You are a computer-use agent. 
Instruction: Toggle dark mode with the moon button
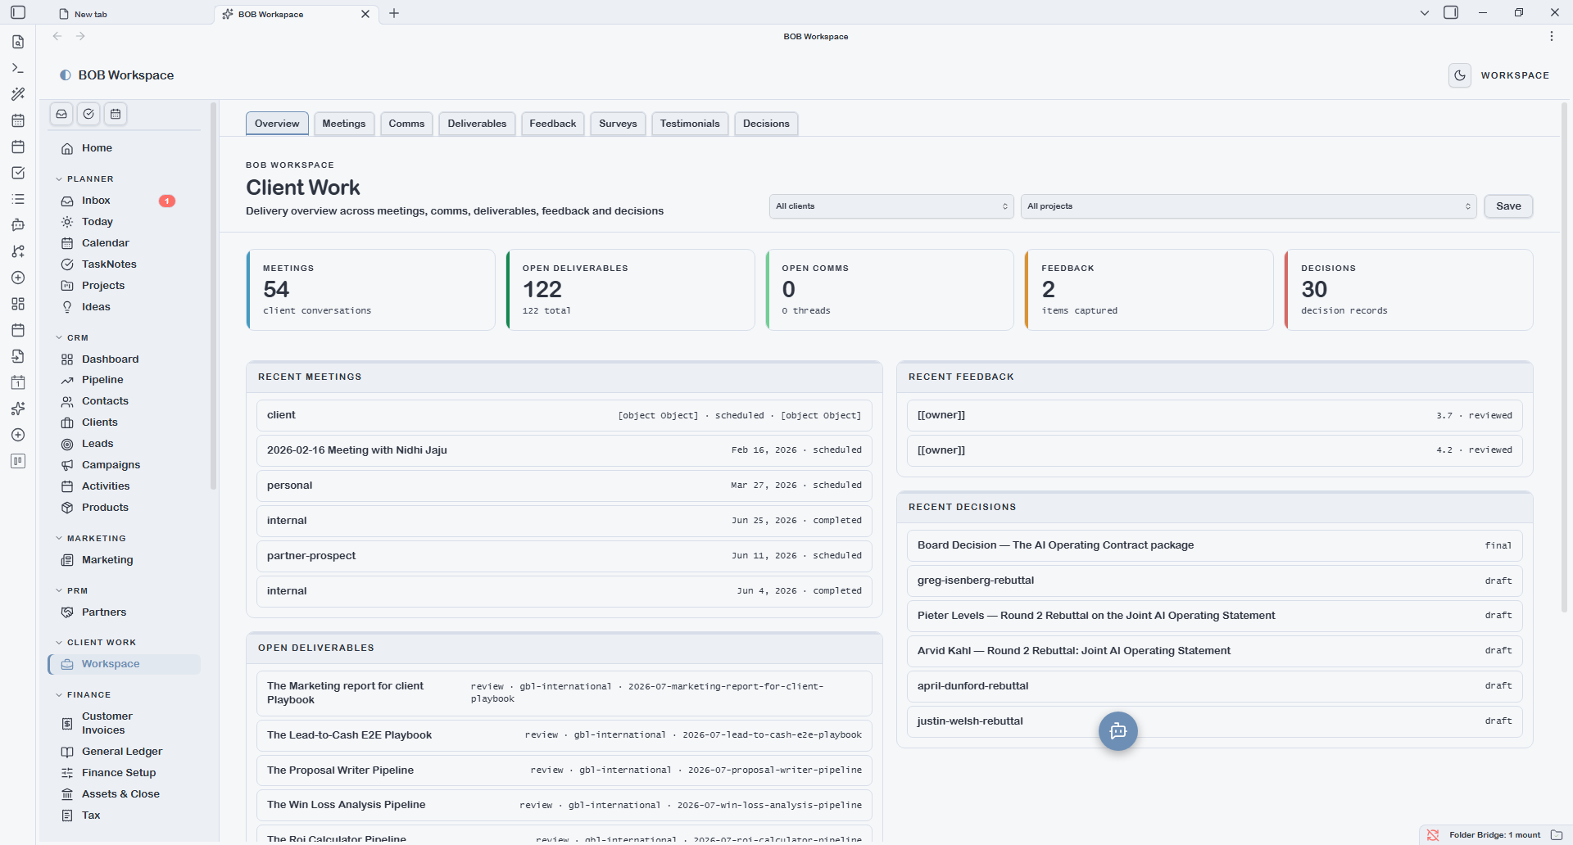1460,75
